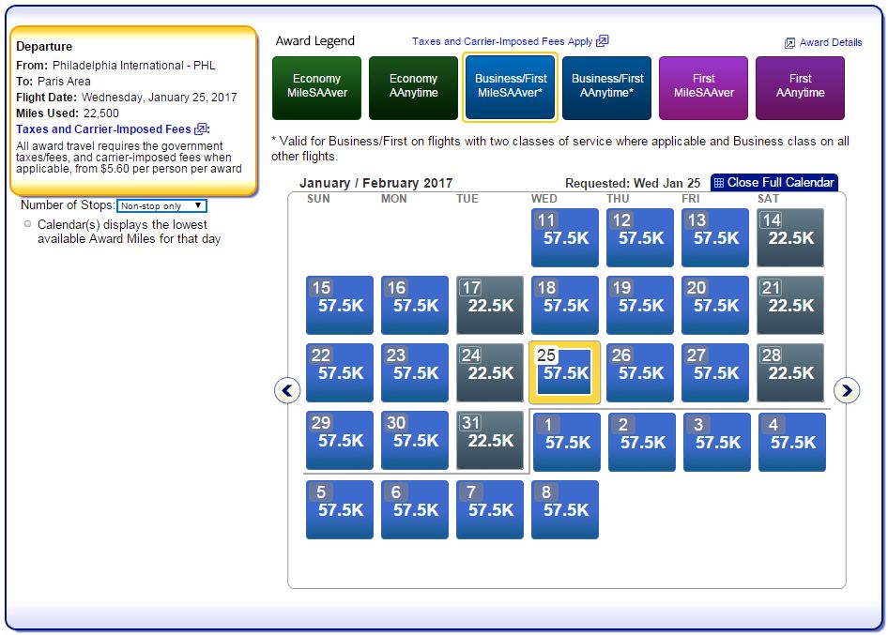Choose highlighted January 25 date tile
The width and height of the screenshot is (888, 635).
pyautogui.click(x=565, y=372)
